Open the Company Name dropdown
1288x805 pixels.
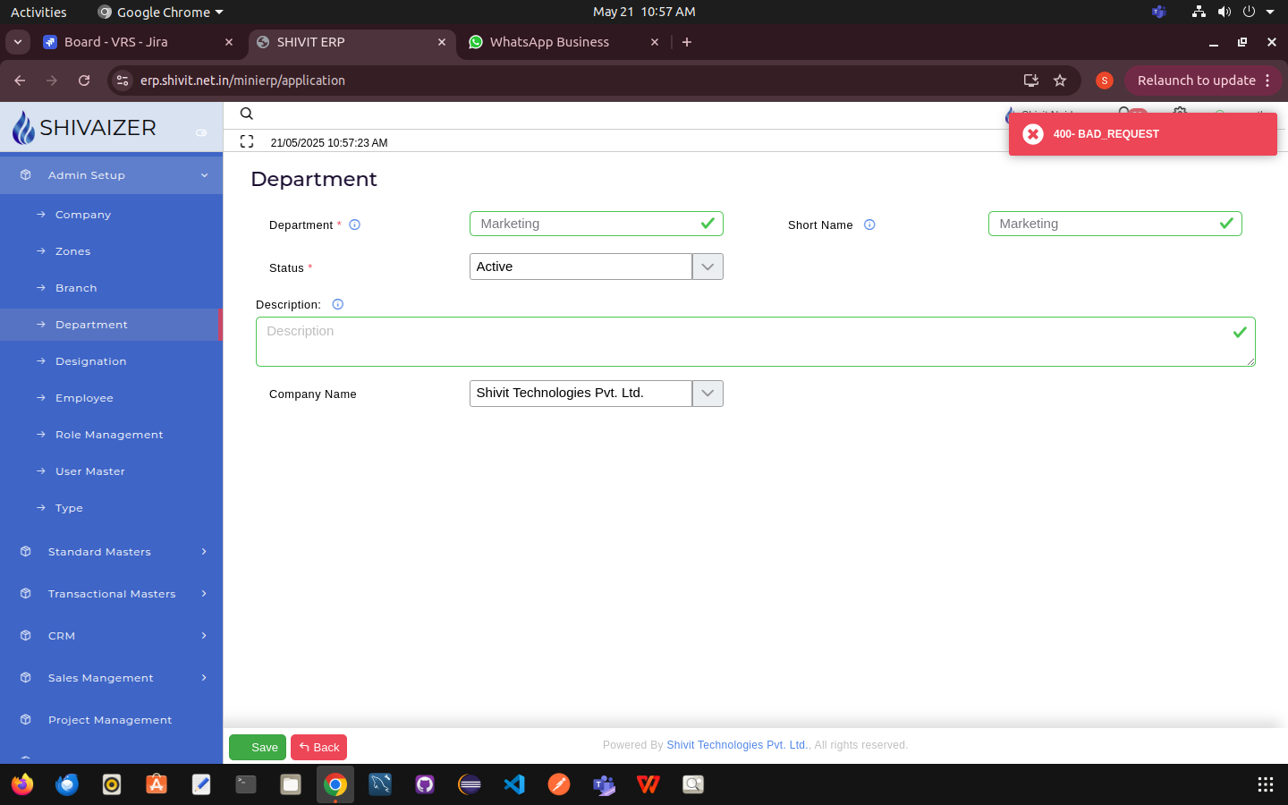click(707, 394)
